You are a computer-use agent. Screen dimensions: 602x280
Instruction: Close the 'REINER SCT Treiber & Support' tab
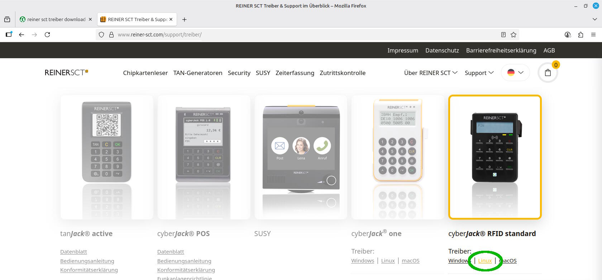coord(171,19)
